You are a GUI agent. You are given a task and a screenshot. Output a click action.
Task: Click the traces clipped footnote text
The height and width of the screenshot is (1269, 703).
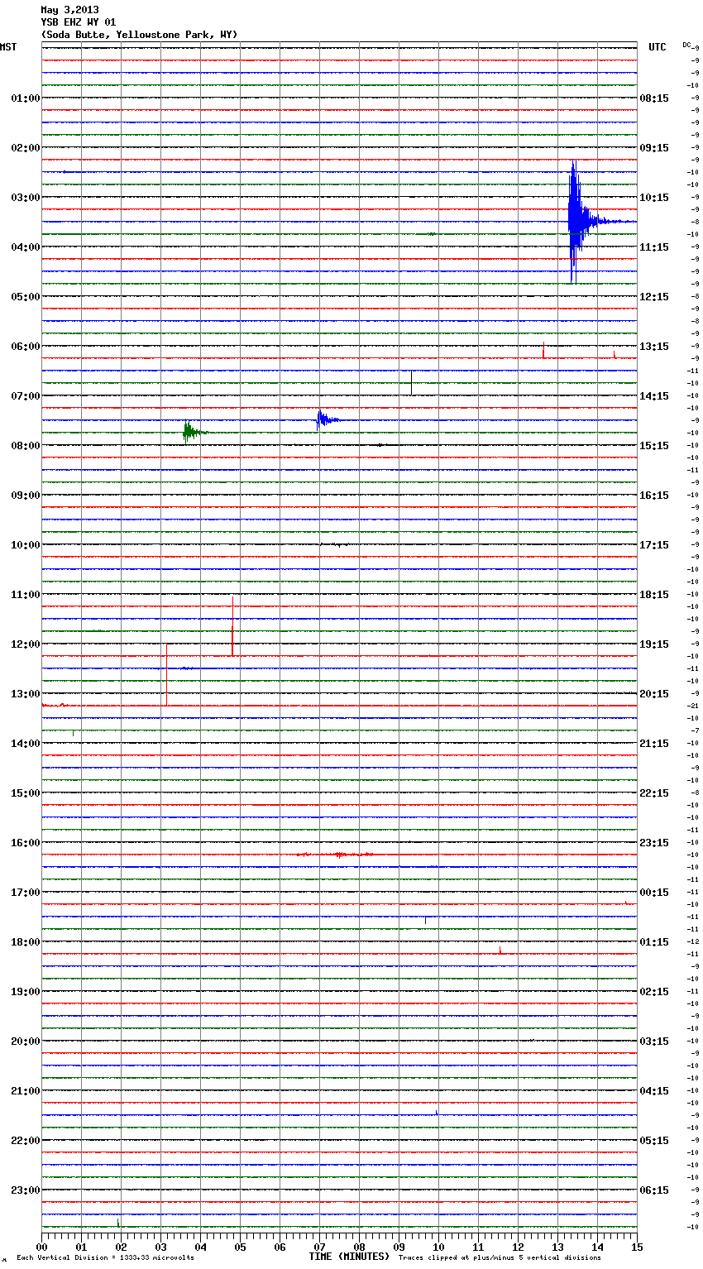[500, 1257]
